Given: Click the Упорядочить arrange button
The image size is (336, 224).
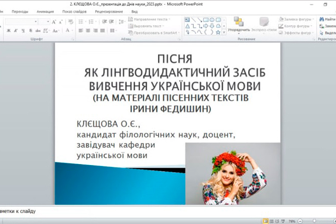Looking at the screenshot, I should (x=239, y=24).
